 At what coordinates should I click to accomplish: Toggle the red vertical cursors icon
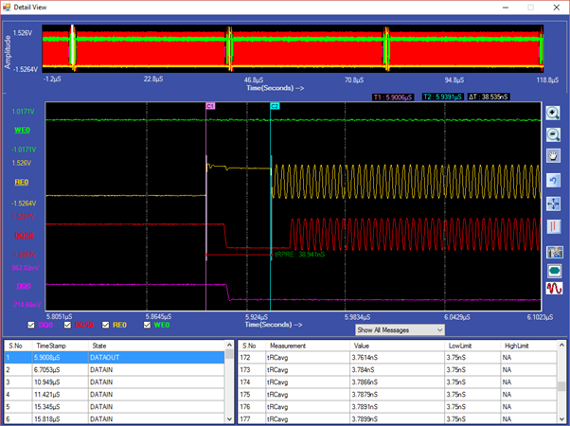(555, 227)
